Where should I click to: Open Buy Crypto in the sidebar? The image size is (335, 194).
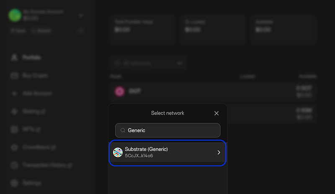pos(35,76)
